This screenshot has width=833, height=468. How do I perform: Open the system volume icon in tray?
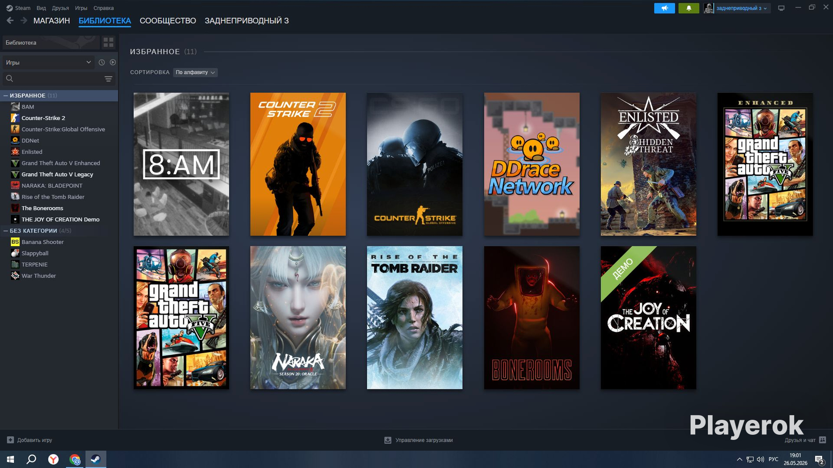click(760, 460)
